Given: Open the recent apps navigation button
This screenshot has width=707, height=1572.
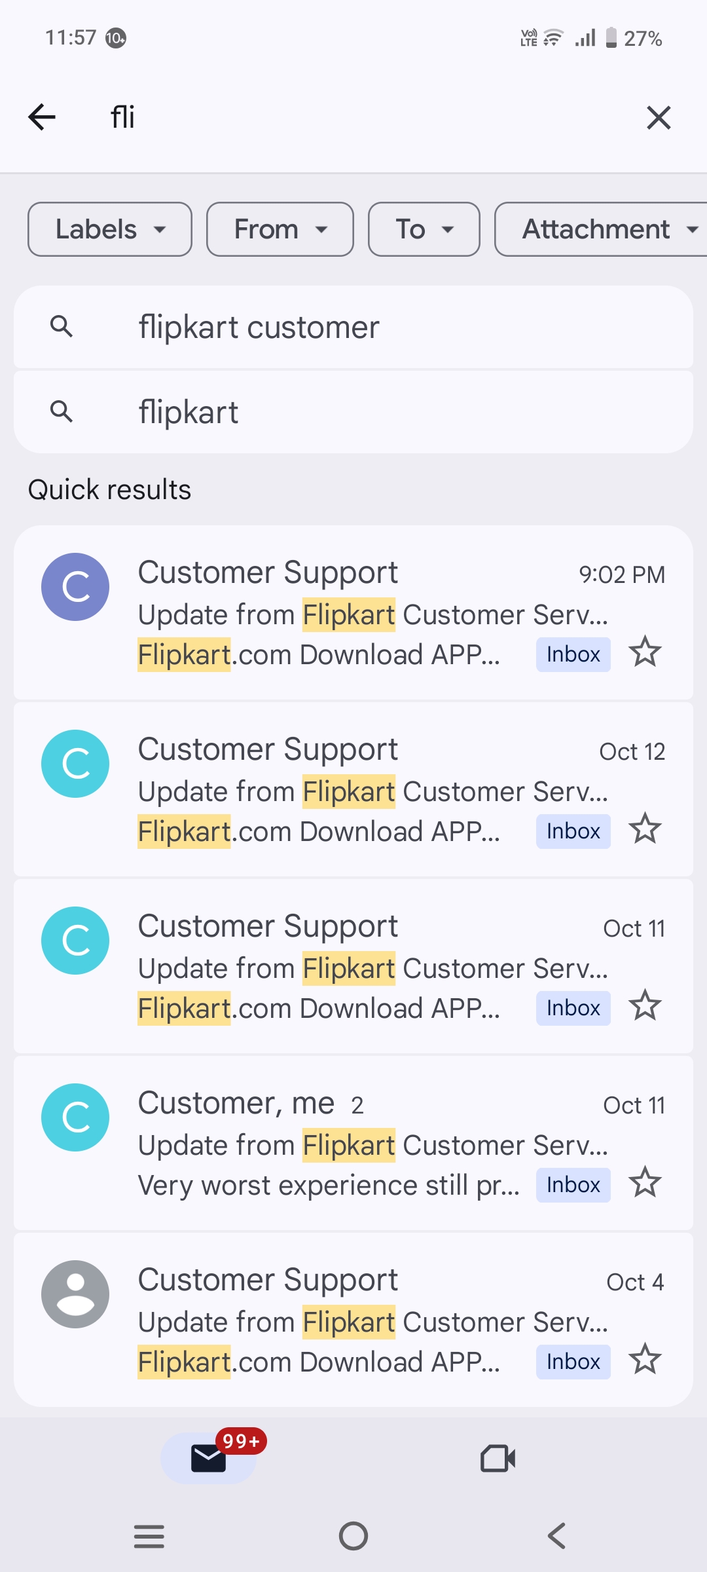Looking at the screenshot, I should coord(149,1536).
